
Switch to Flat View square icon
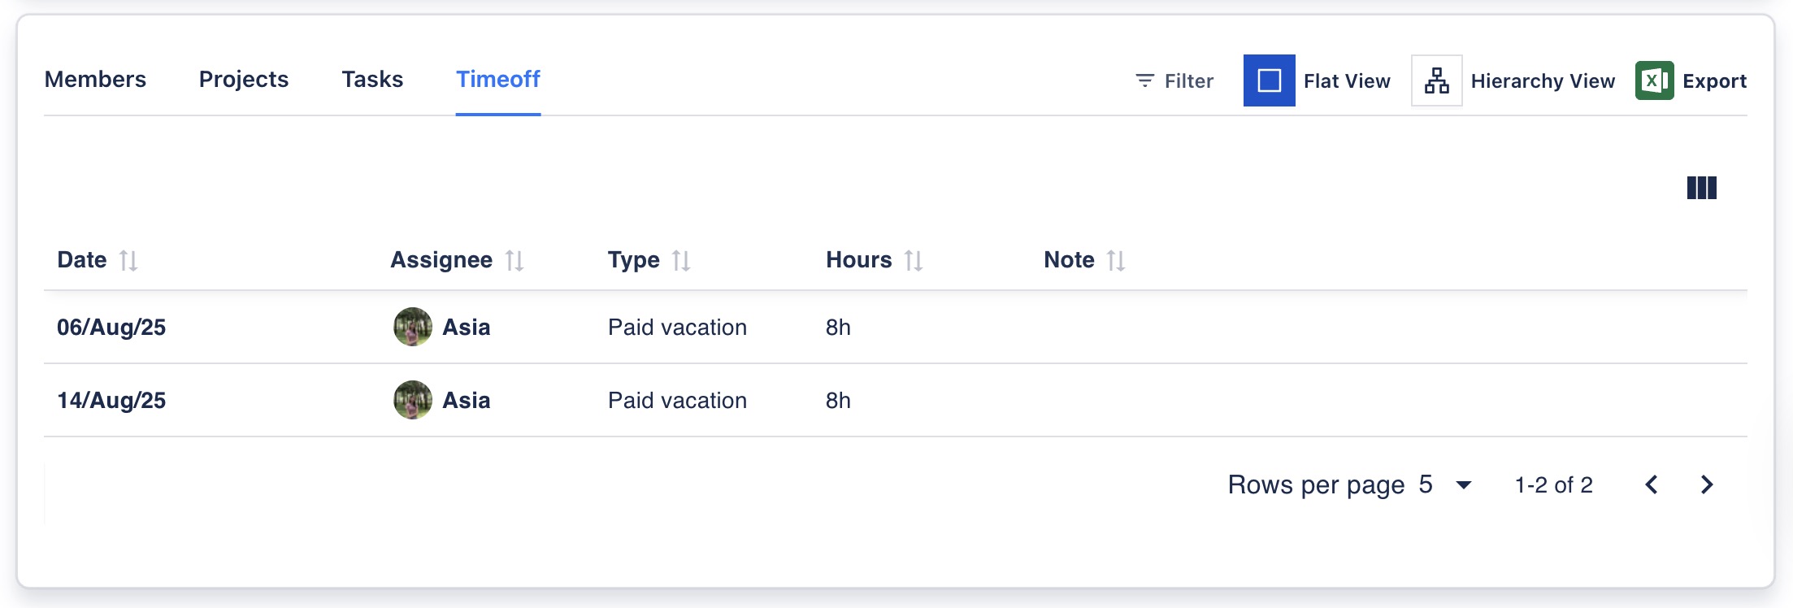1269,80
